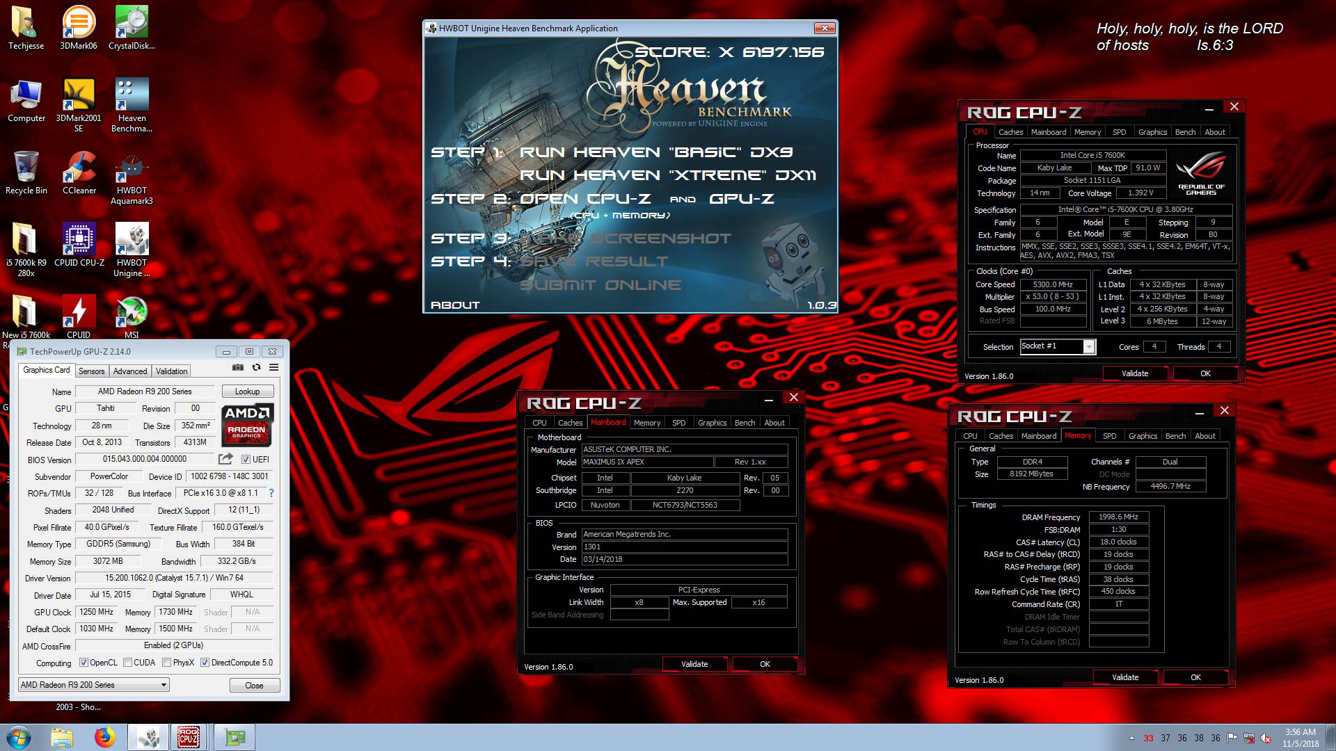1336x751 pixels.
Task: Open Firefox from the taskbar
Action: (x=104, y=737)
